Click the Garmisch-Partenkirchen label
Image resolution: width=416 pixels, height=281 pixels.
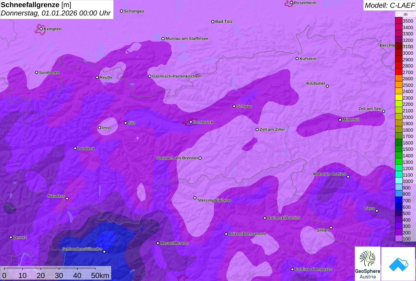[x=176, y=76]
